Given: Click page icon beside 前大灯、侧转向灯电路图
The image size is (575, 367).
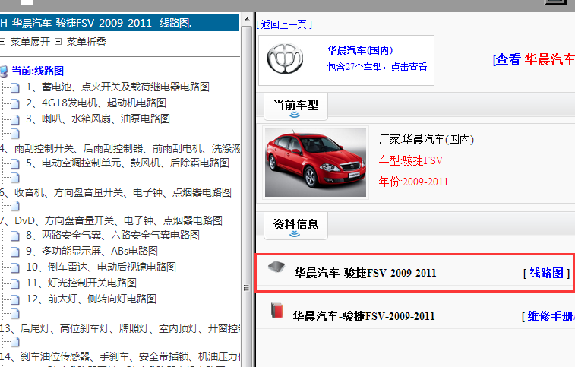Looking at the screenshot, I should coord(15,300).
